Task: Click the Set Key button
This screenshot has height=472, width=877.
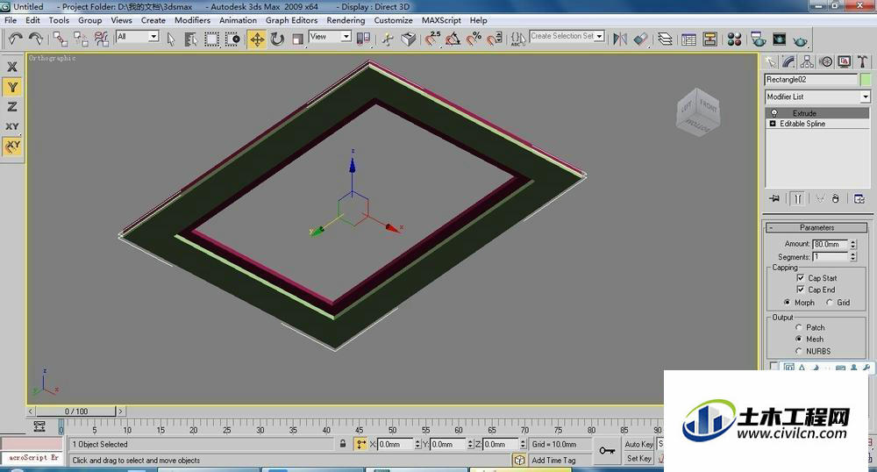Action: [638, 458]
